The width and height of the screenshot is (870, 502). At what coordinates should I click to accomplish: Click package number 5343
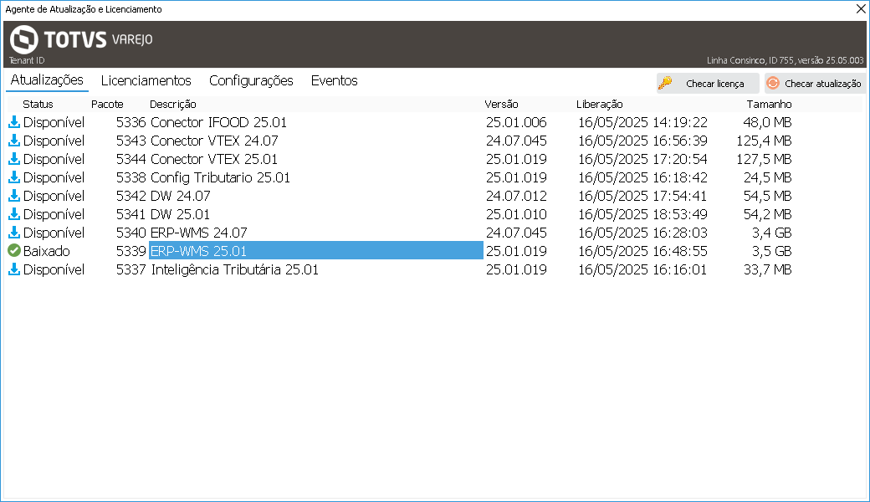(131, 141)
